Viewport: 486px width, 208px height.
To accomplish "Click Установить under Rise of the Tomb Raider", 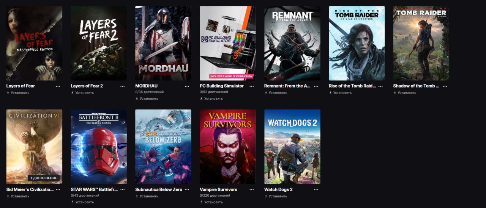I will (340, 92).
